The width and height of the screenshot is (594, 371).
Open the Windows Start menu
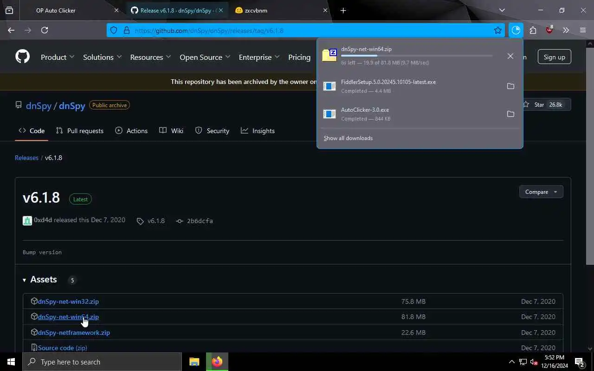point(11,362)
